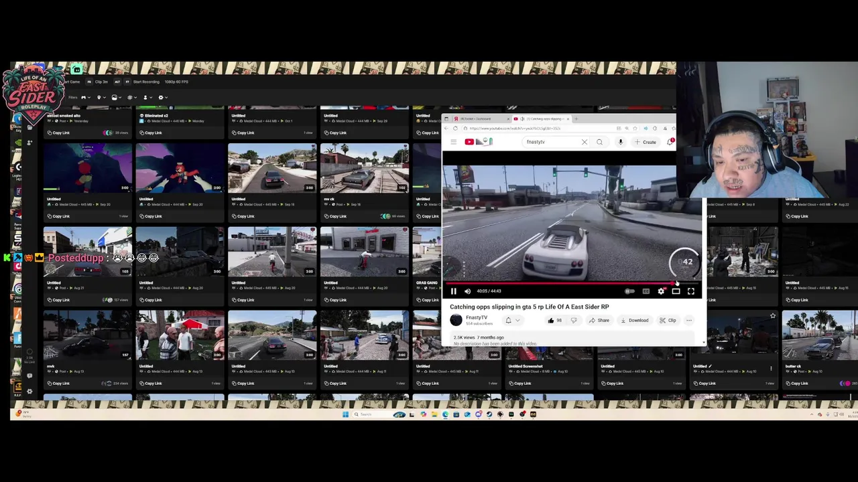Switch YouTube player to theater mode
Image resolution: width=858 pixels, height=482 pixels.
click(676, 291)
